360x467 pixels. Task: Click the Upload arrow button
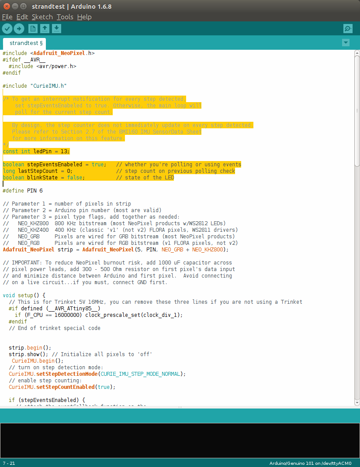(x=19, y=29)
